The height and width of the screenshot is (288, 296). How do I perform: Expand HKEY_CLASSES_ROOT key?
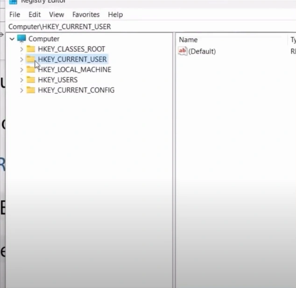click(x=21, y=49)
